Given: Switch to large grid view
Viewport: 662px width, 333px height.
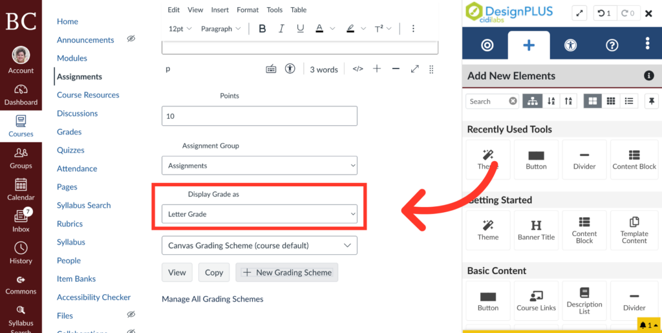Looking at the screenshot, I should coord(592,102).
